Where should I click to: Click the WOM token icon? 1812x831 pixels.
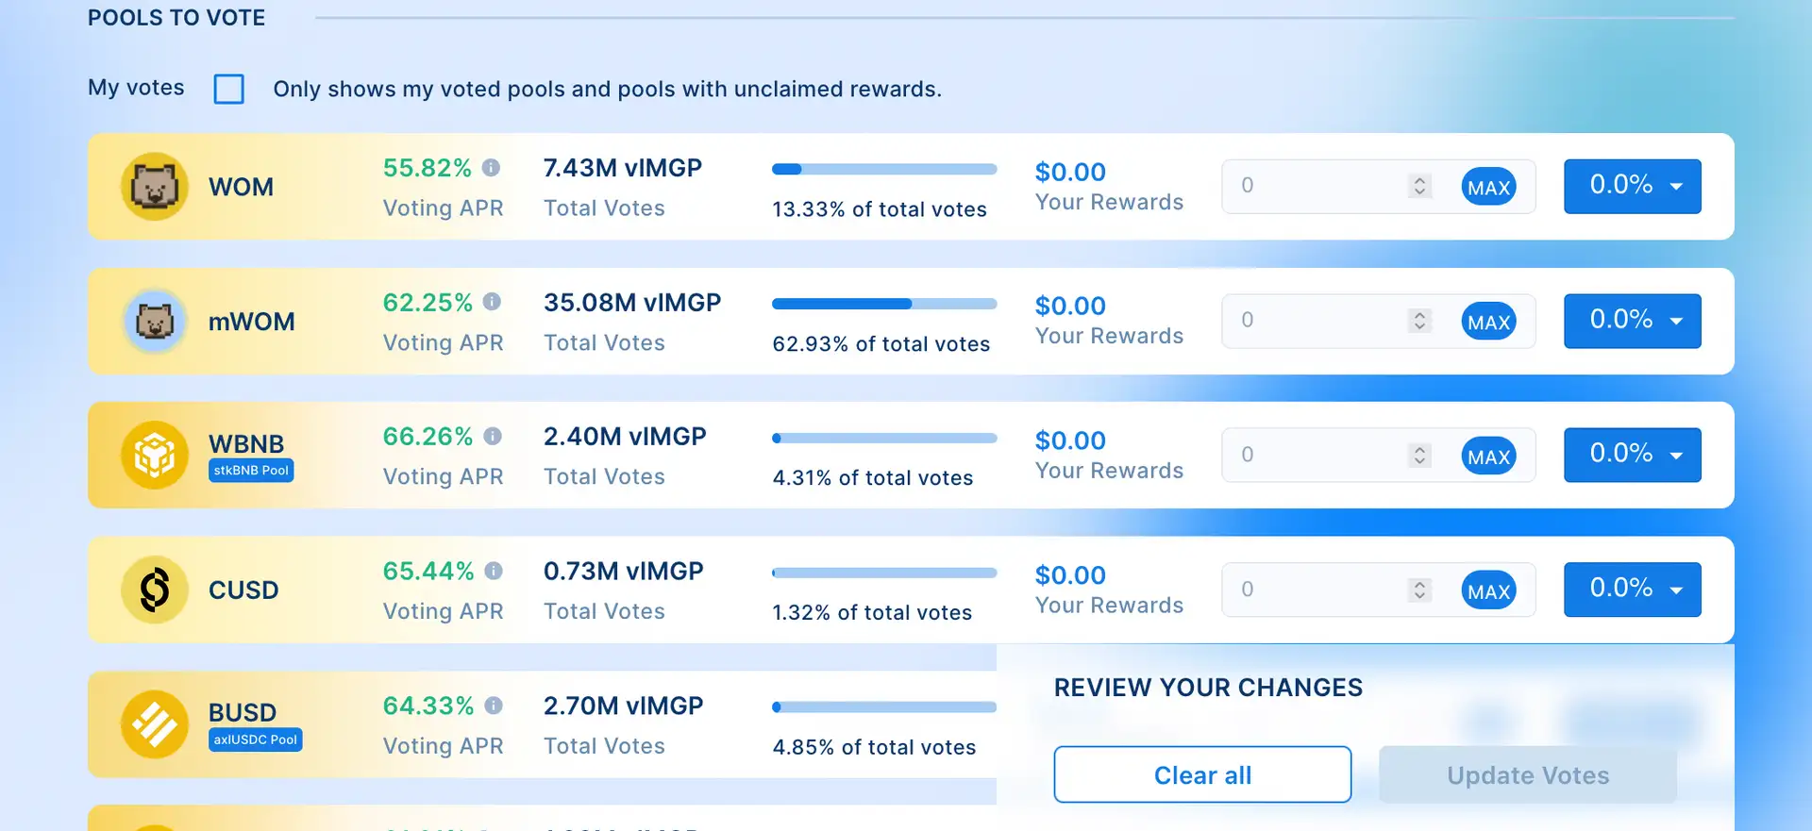155,187
